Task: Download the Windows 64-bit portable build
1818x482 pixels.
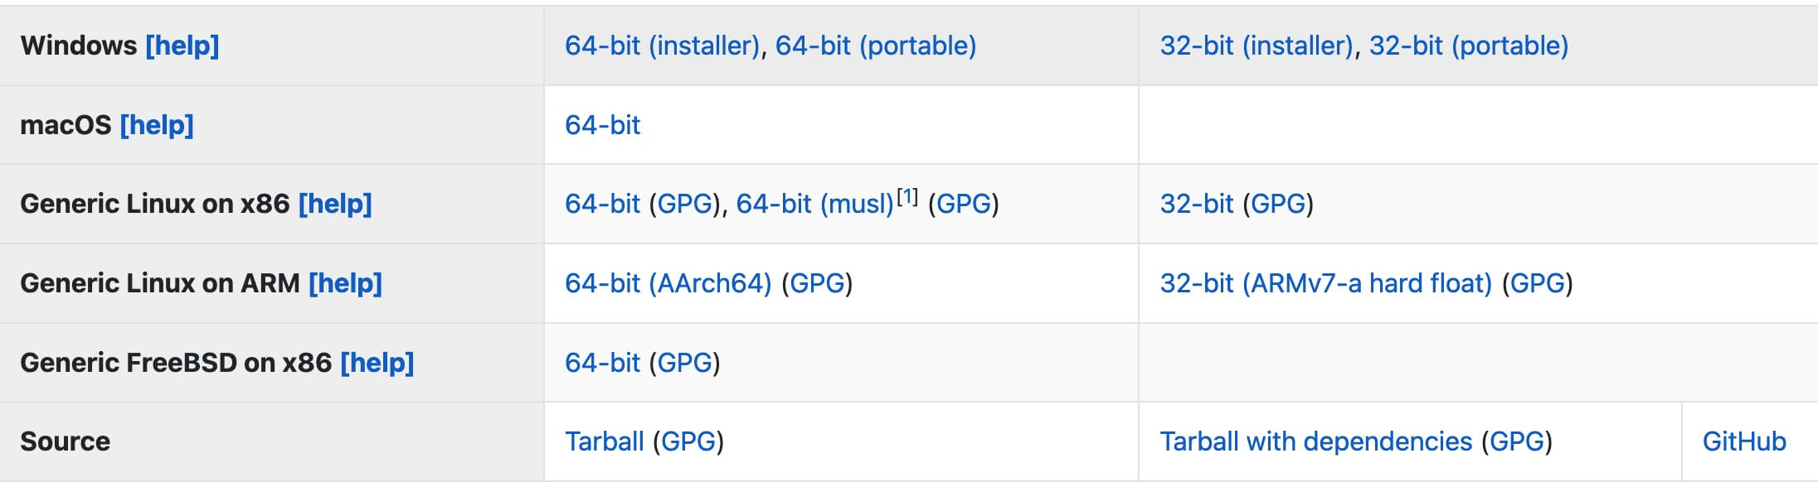Action: point(875,46)
